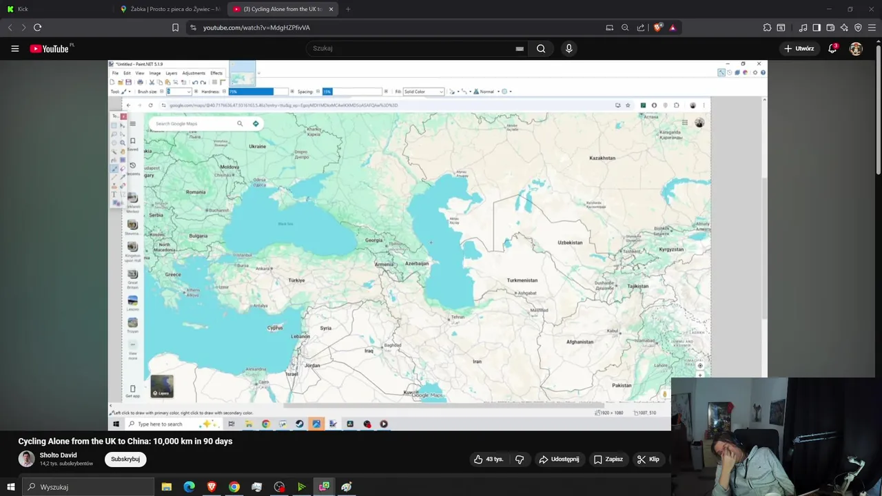Screen dimensions: 882x496
Task: Start voice search with the microphone icon
Action: click(568, 48)
